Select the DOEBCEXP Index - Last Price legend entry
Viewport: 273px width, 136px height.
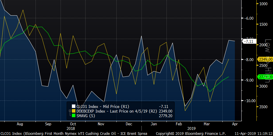pyautogui.click(x=112, y=111)
